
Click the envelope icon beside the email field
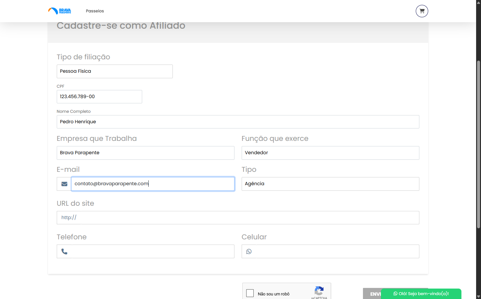click(64, 184)
